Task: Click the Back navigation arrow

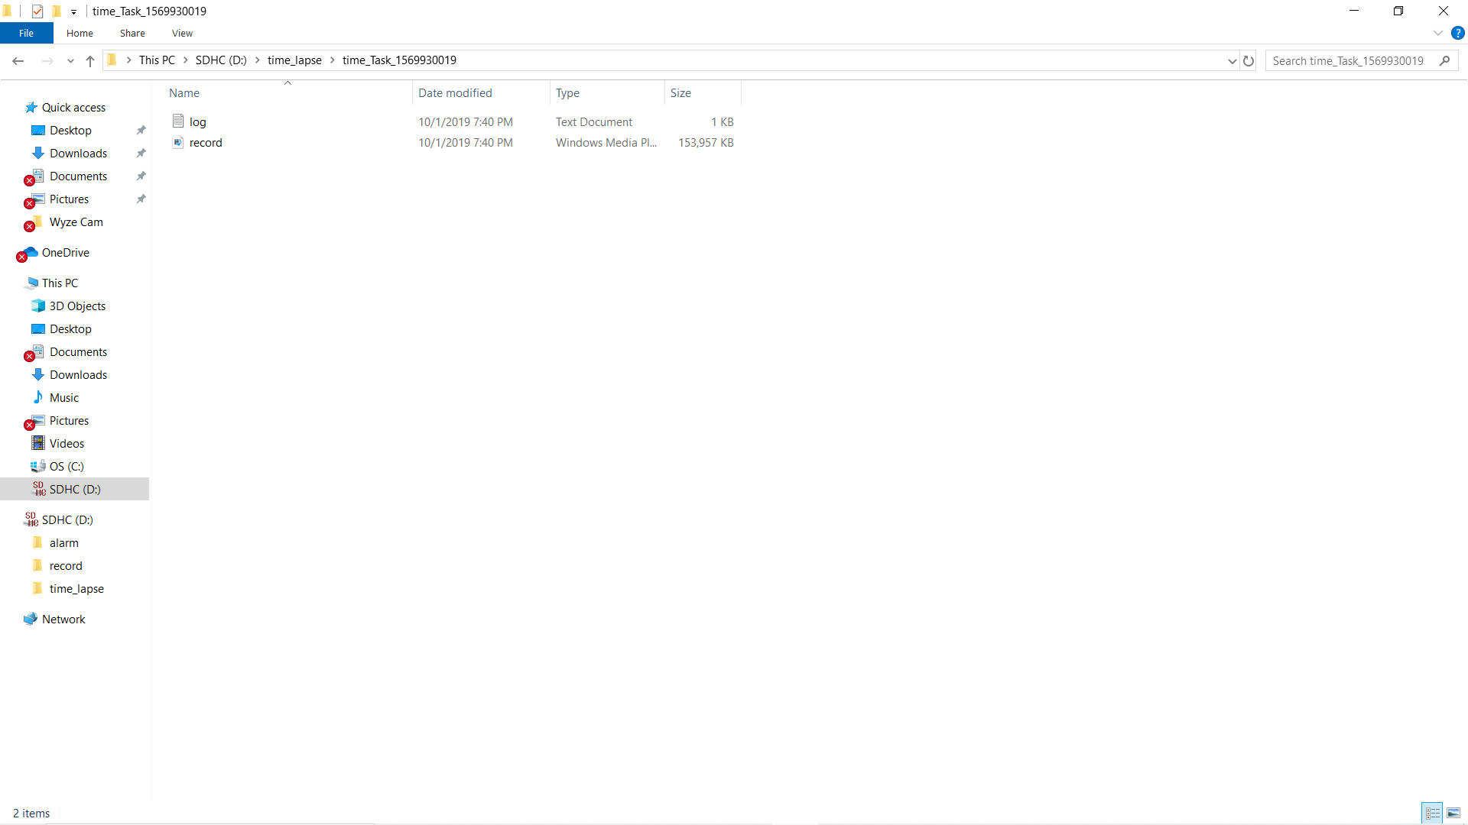Action: (x=18, y=61)
